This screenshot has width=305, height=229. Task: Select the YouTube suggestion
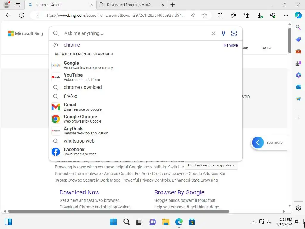pos(145,77)
